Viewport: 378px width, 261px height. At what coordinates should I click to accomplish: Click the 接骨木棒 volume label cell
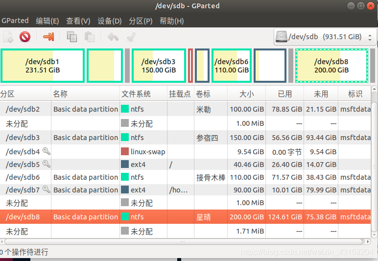point(211,178)
